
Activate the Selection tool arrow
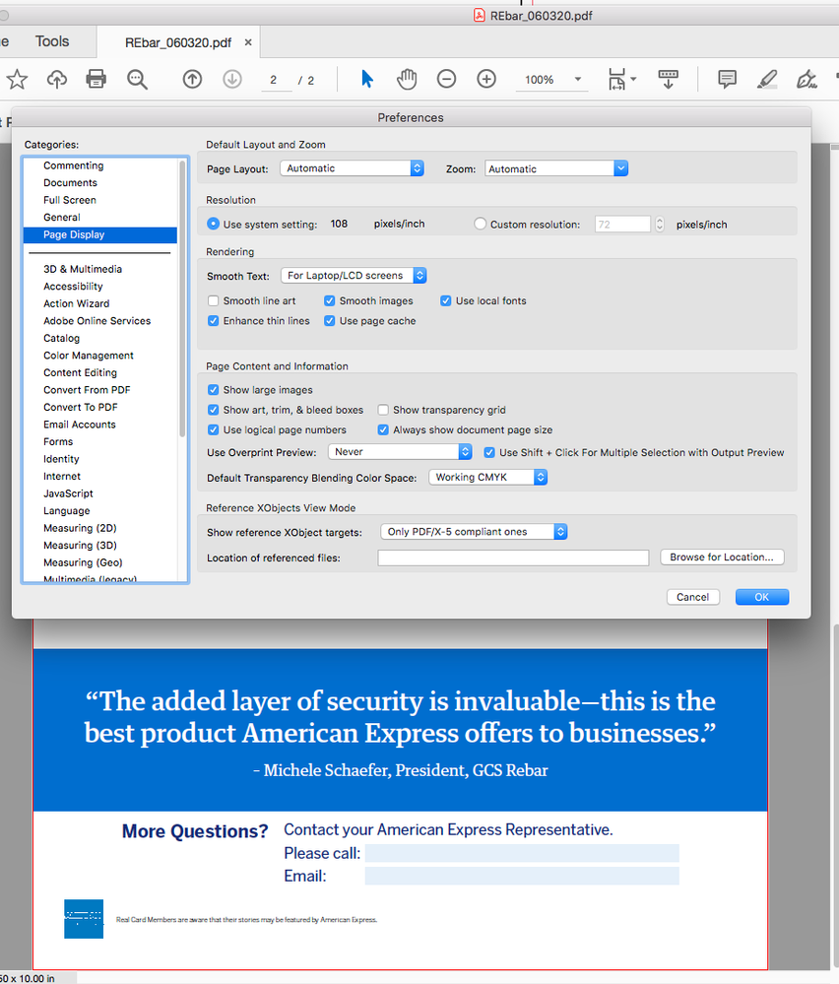[367, 79]
